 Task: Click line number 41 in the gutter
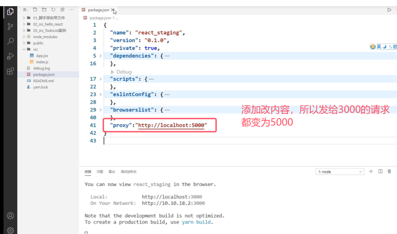coord(93,125)
